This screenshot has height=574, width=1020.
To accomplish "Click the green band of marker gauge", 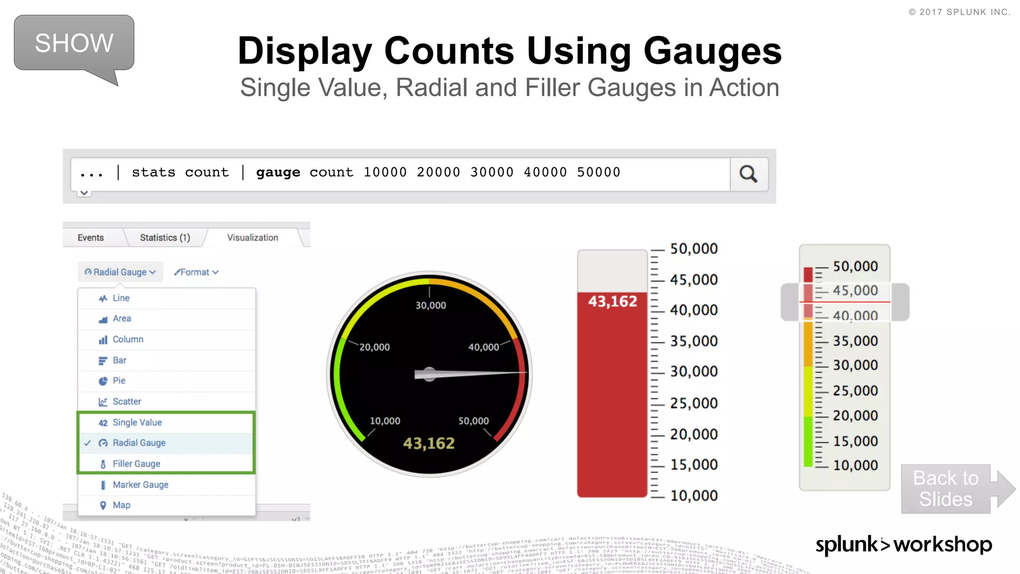I will pyautogui.click(x=808, y=441).
